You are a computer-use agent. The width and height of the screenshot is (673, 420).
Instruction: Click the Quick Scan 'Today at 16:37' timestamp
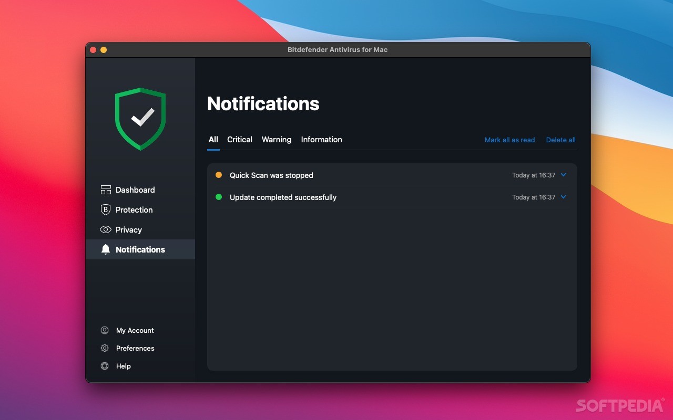[x=534, y=175]
